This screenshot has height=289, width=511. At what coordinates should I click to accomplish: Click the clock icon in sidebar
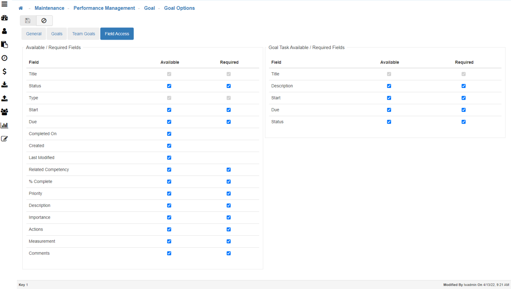point(4,58)
